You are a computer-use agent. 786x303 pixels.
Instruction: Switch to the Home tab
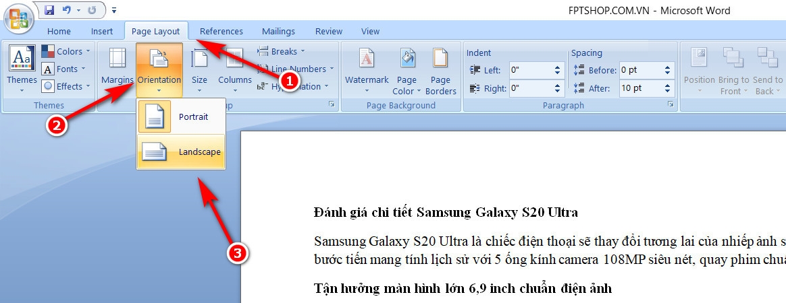(59, 31)
